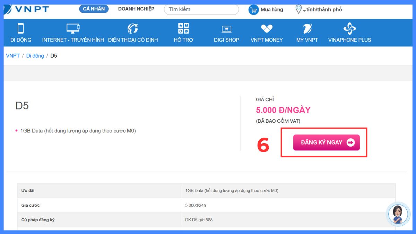Click the Tìm kiếm search field

point(201,9)
